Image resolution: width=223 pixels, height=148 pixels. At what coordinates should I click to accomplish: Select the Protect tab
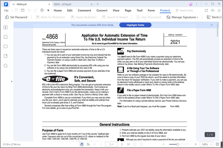(x=165, y=10)
